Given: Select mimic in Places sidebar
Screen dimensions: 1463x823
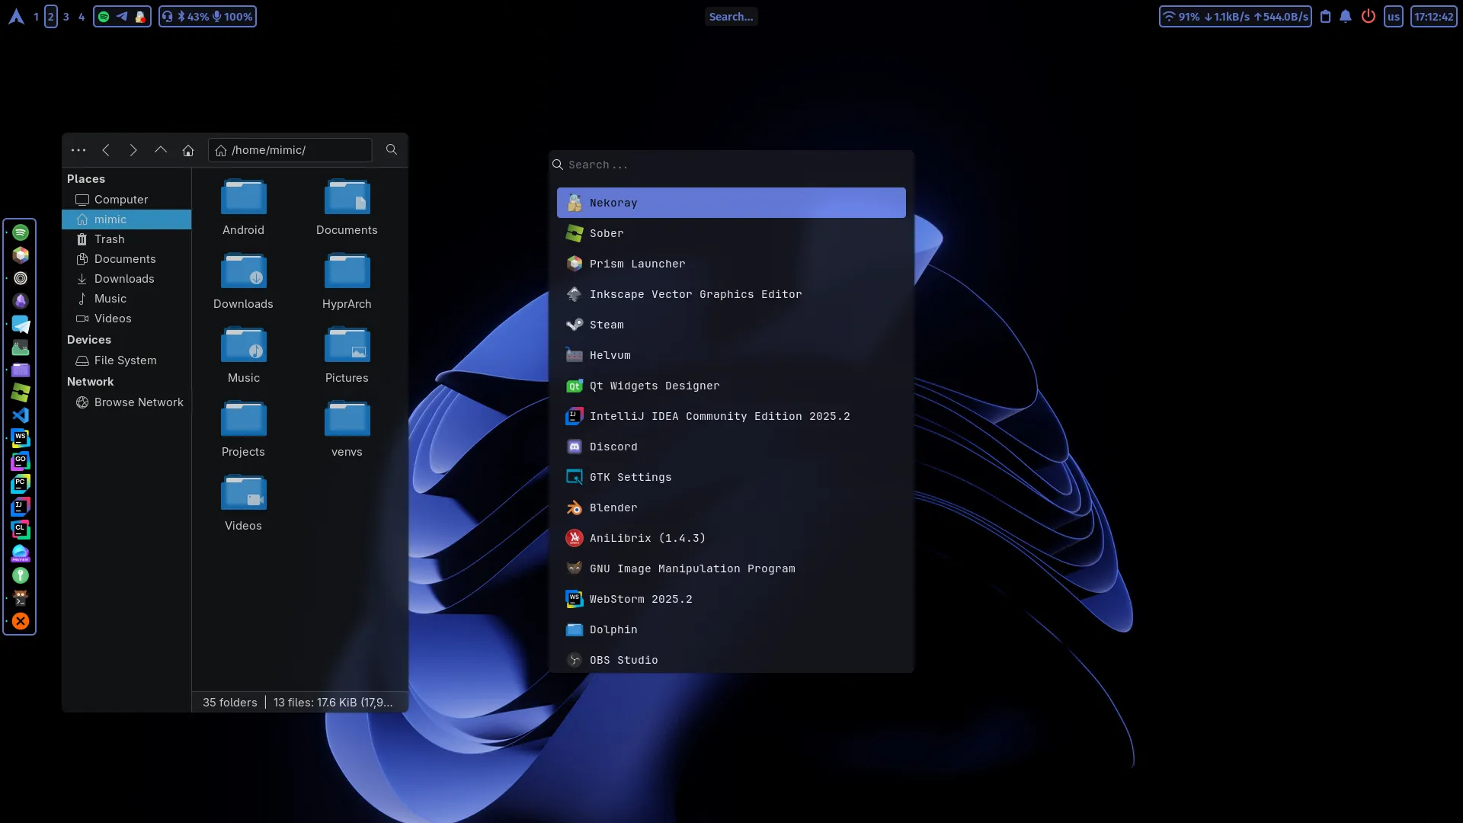Looking at the screenshot, I should coord(126,219).
